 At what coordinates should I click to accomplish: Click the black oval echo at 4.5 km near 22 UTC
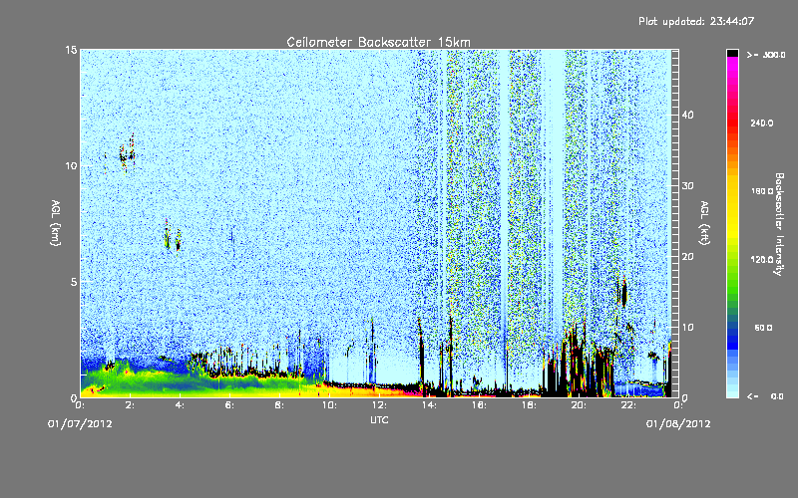pos(623,294)
